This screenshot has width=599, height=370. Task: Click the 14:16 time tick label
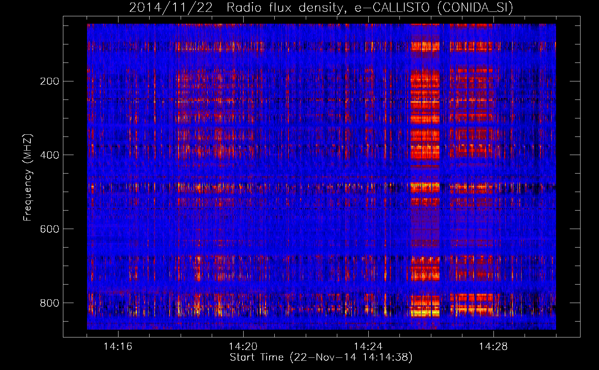pyautogui.click(x=118, y=347)
